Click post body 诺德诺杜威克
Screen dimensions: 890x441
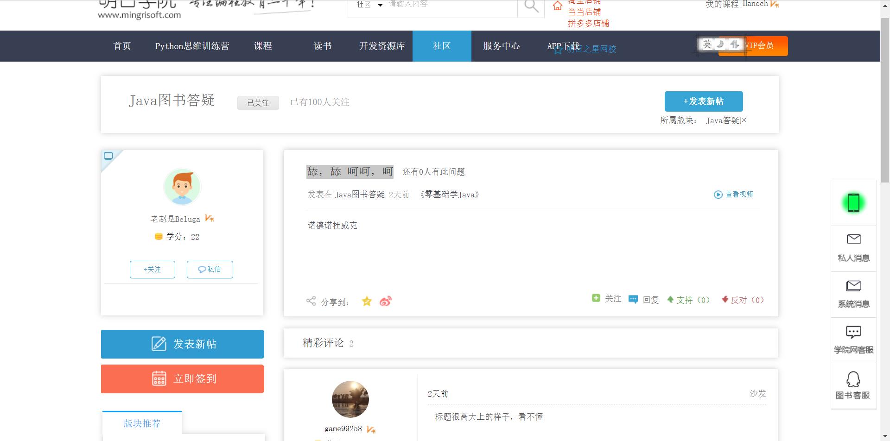click(x=332, y=226)
